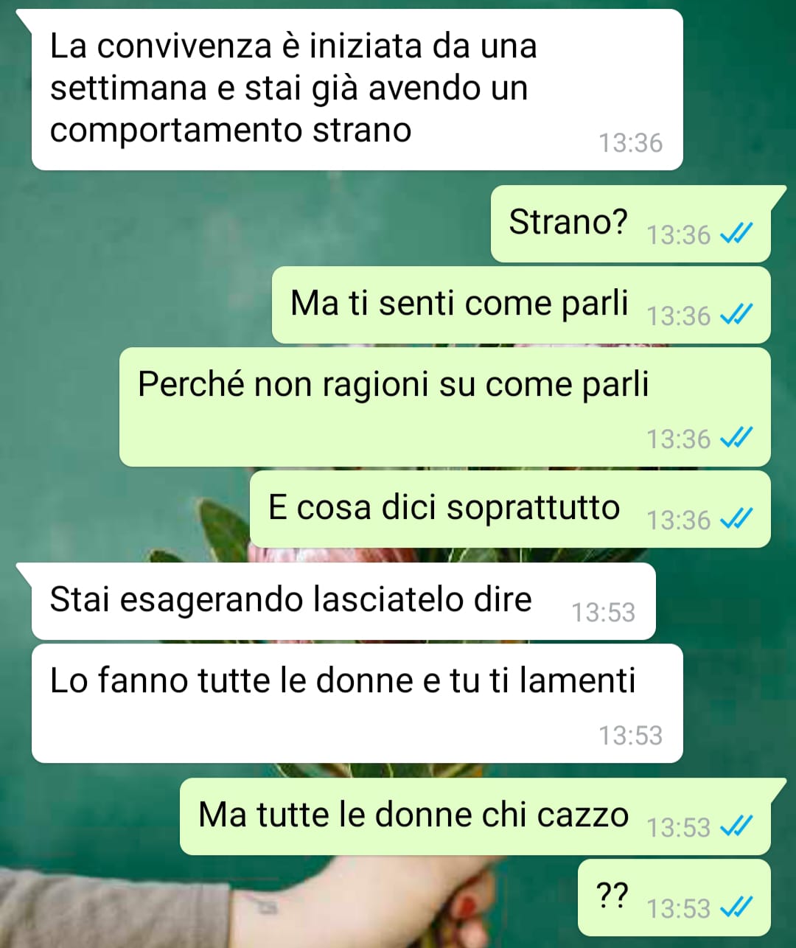Tap the 13:53 timestamp on 'Stai esagerando lasciatelo dire'
796x948 pixels.
pos(603,613)
